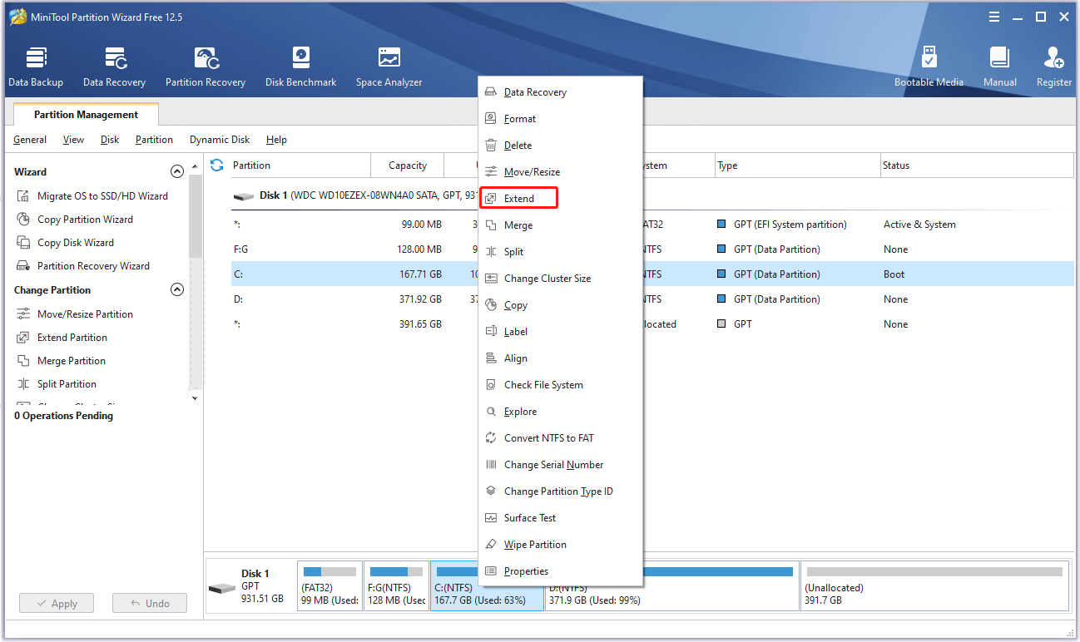Viewport: 1080px width, 642px height.
Task: Click the Undo button
Action: pyautogui.click(x=150, y=604)
